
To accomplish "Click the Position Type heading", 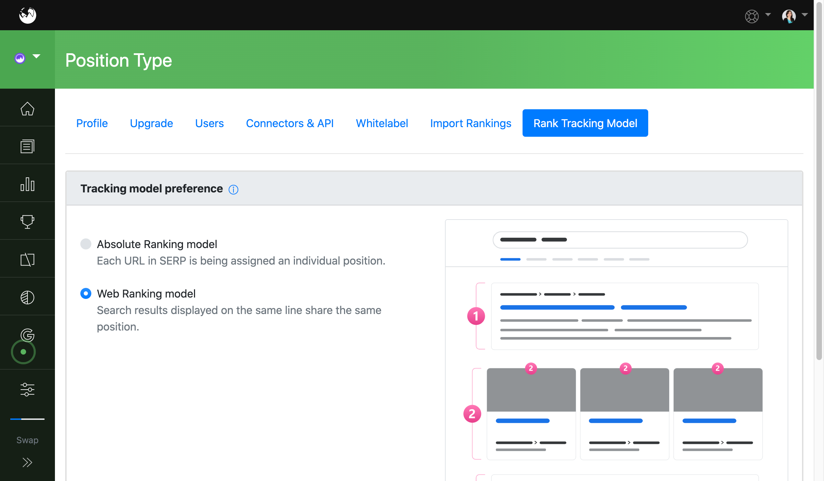I will coord(118,60).
